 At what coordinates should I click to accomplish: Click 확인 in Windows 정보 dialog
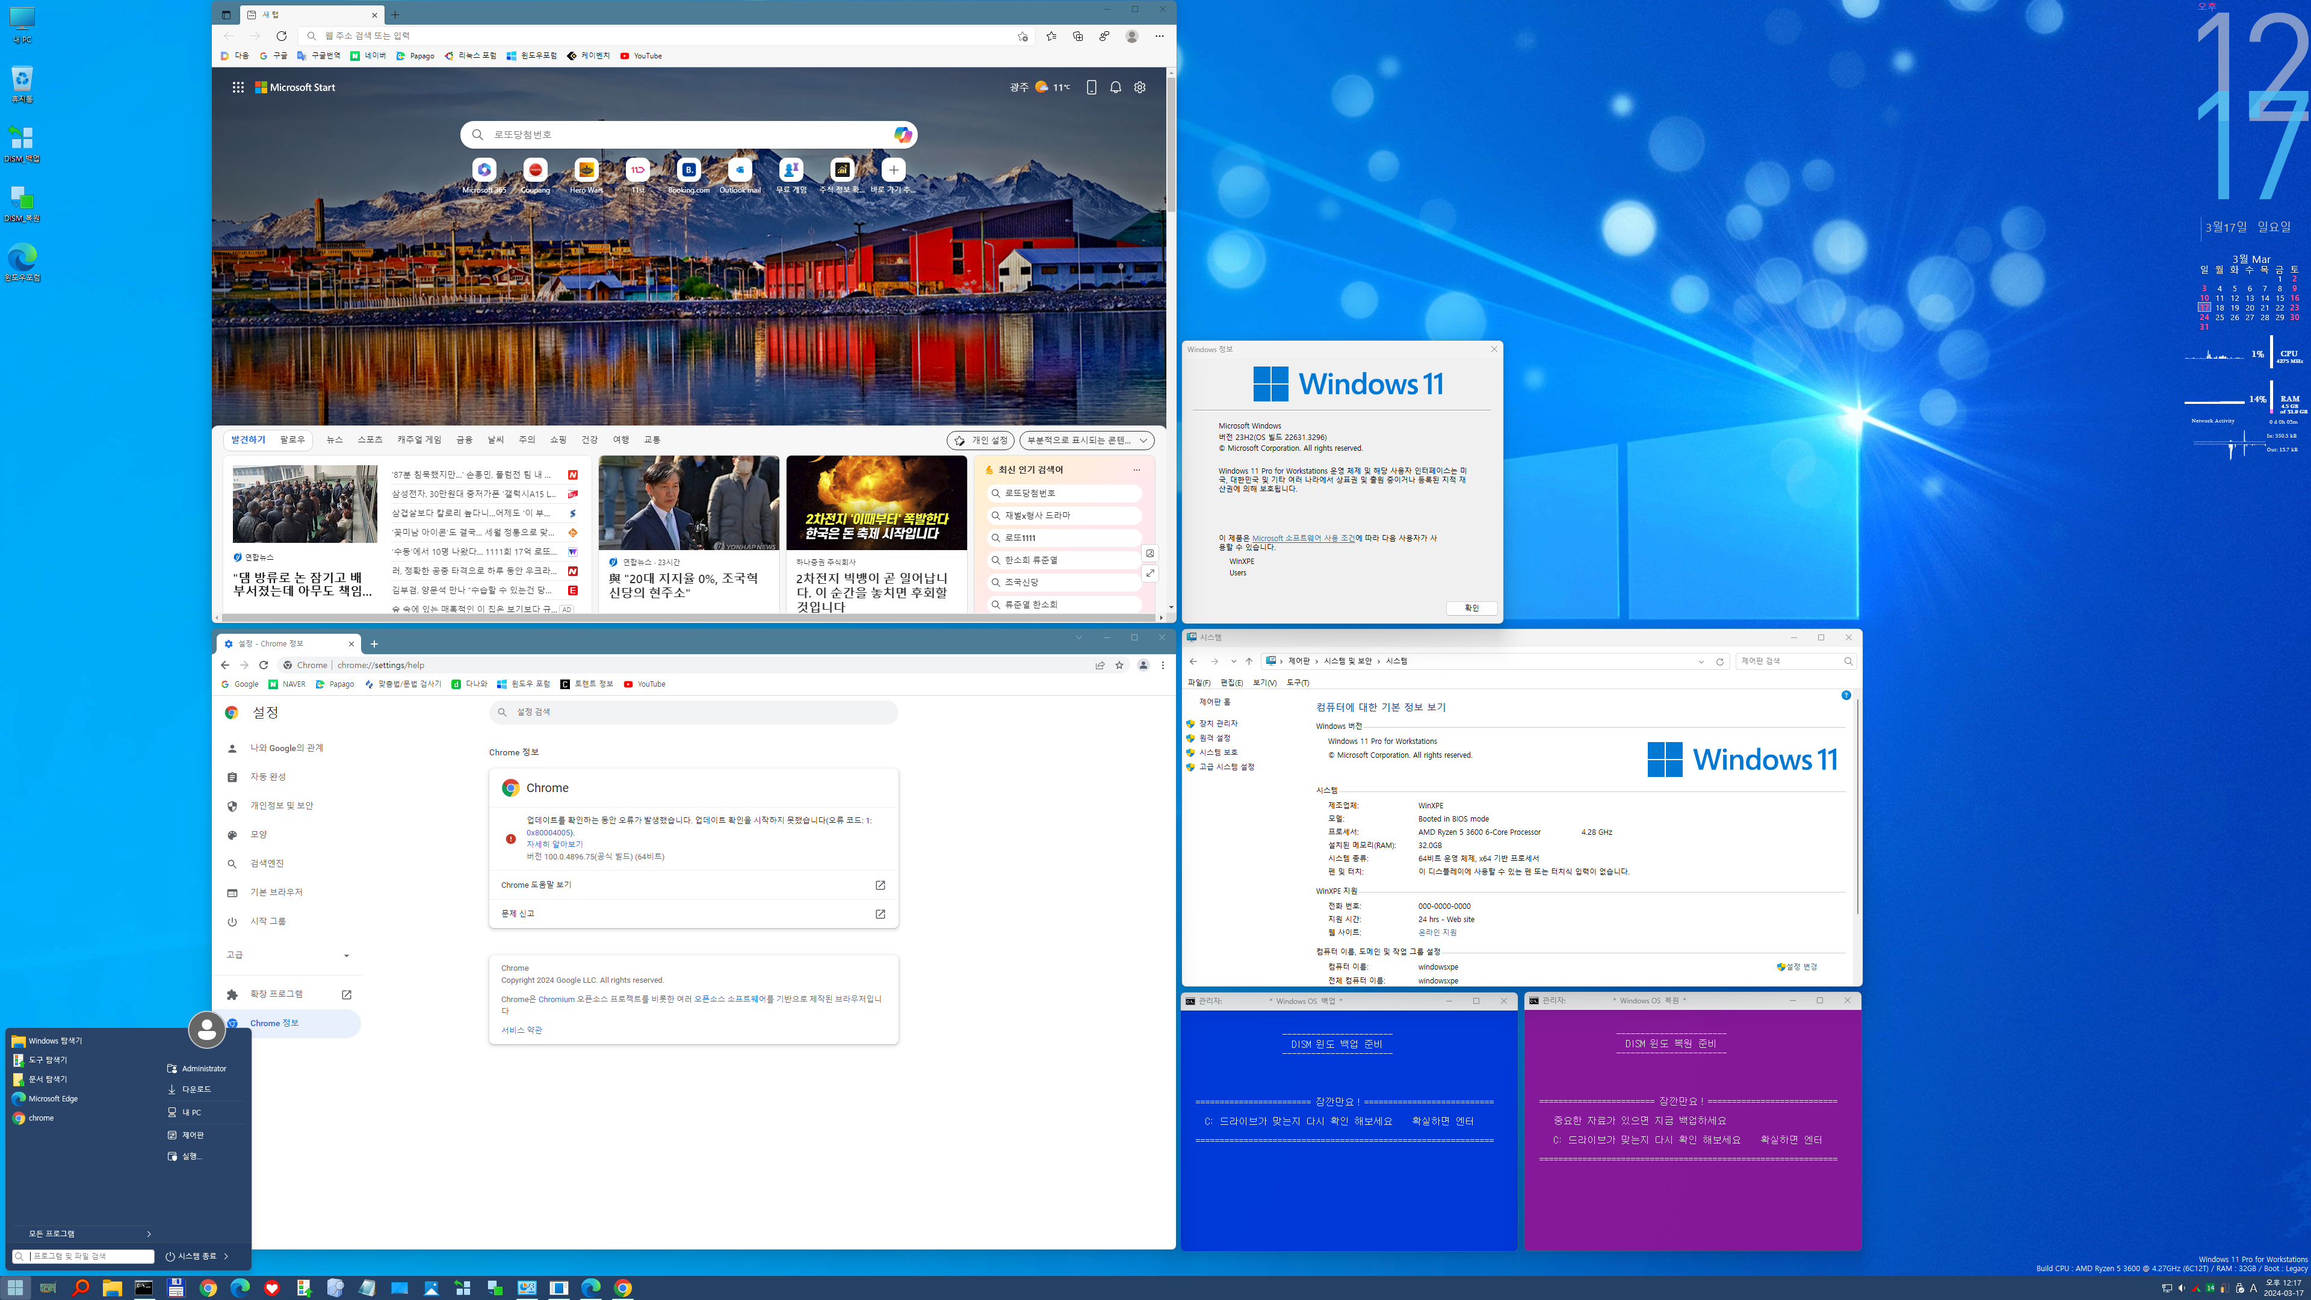click(1472, 608)
